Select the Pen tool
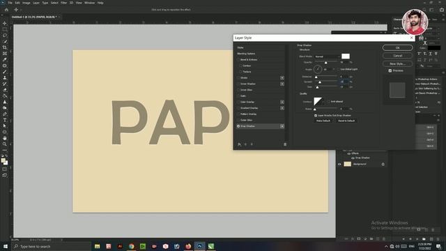Image resolution: width=446 pixels, height=251 pixels. pyautogui.click(x=5, y=114)
